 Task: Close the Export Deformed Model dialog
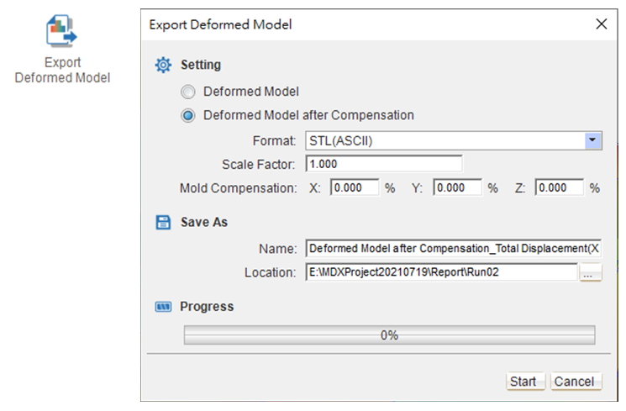[602, 24]
